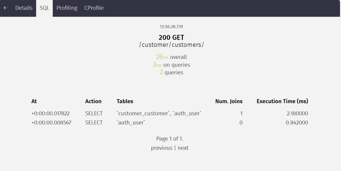Click the Num. Joins column header
Screen dimensions: 341x171
click(x=229, y=101)
